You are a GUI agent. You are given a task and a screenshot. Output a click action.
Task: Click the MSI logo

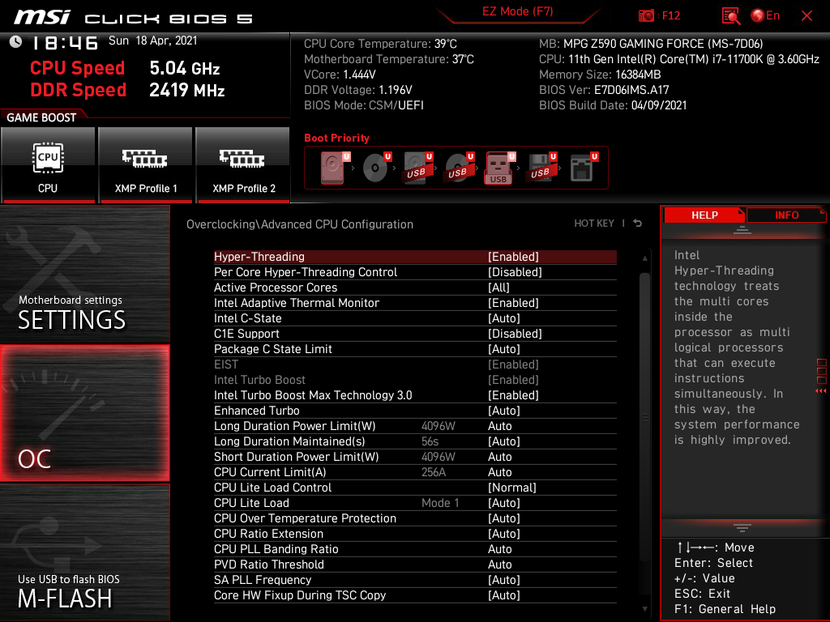[42, 18]
